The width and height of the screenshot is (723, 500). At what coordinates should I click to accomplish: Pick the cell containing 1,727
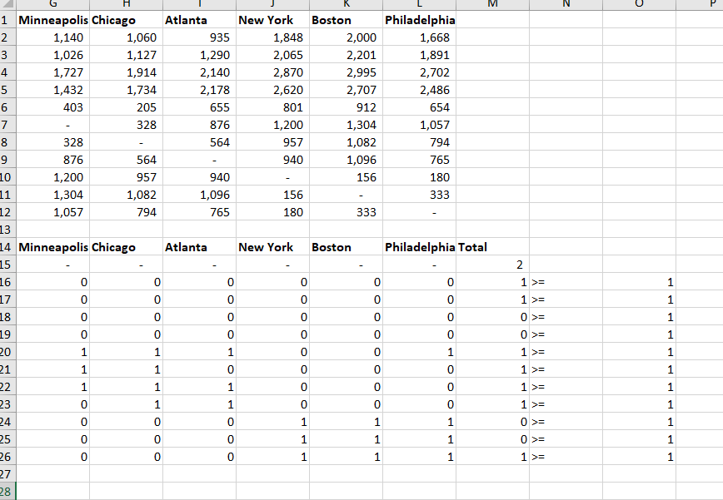[x=52, y=72]
